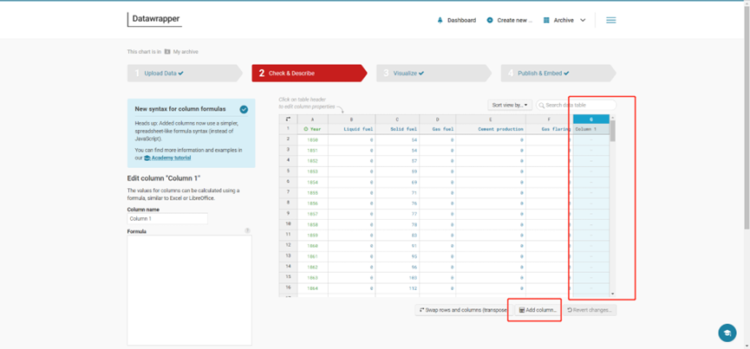This screenshot has height=349, width=750.
Task: Click the Column 1 header cell
Action: click(x=591, y=129)
